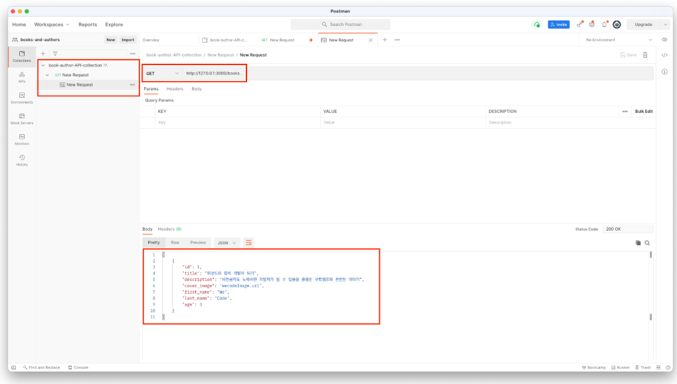The image size is (677, 384).
Task: Select the Params tab
Action: (x=151, y=89)
